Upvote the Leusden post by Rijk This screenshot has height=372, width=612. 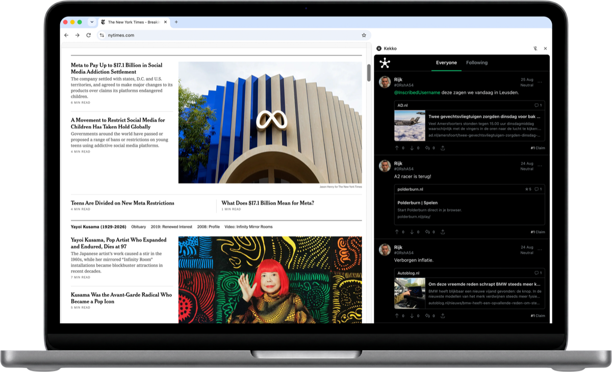click(397, 148)
